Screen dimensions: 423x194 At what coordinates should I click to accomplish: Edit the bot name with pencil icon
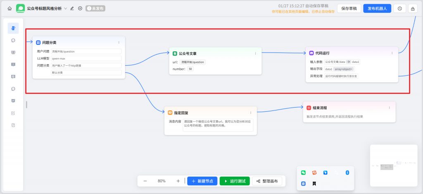coord(72,8)
